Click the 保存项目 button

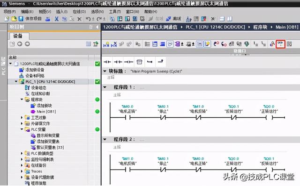tap(30, 19)
